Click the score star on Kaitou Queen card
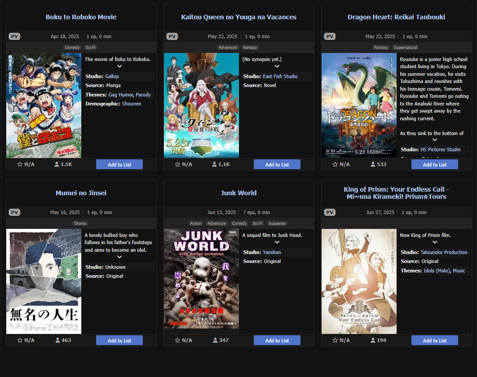 (x=177, y=164)
